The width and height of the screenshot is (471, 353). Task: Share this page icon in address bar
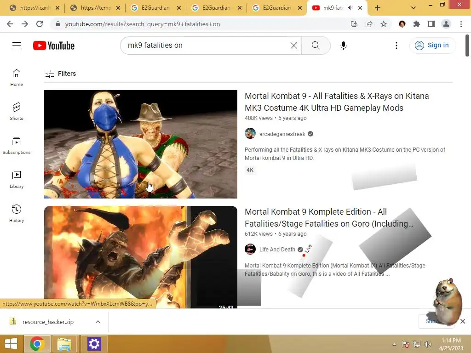pyautogui.click(x=369, y=24)
